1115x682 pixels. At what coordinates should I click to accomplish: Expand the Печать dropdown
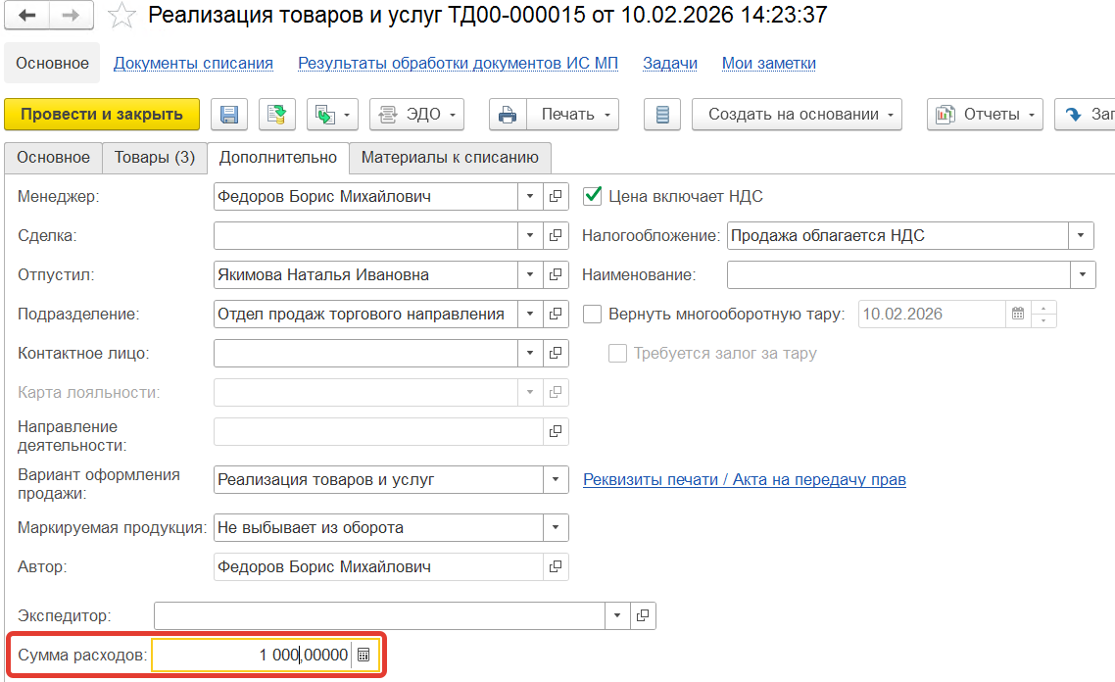point(572,115)
